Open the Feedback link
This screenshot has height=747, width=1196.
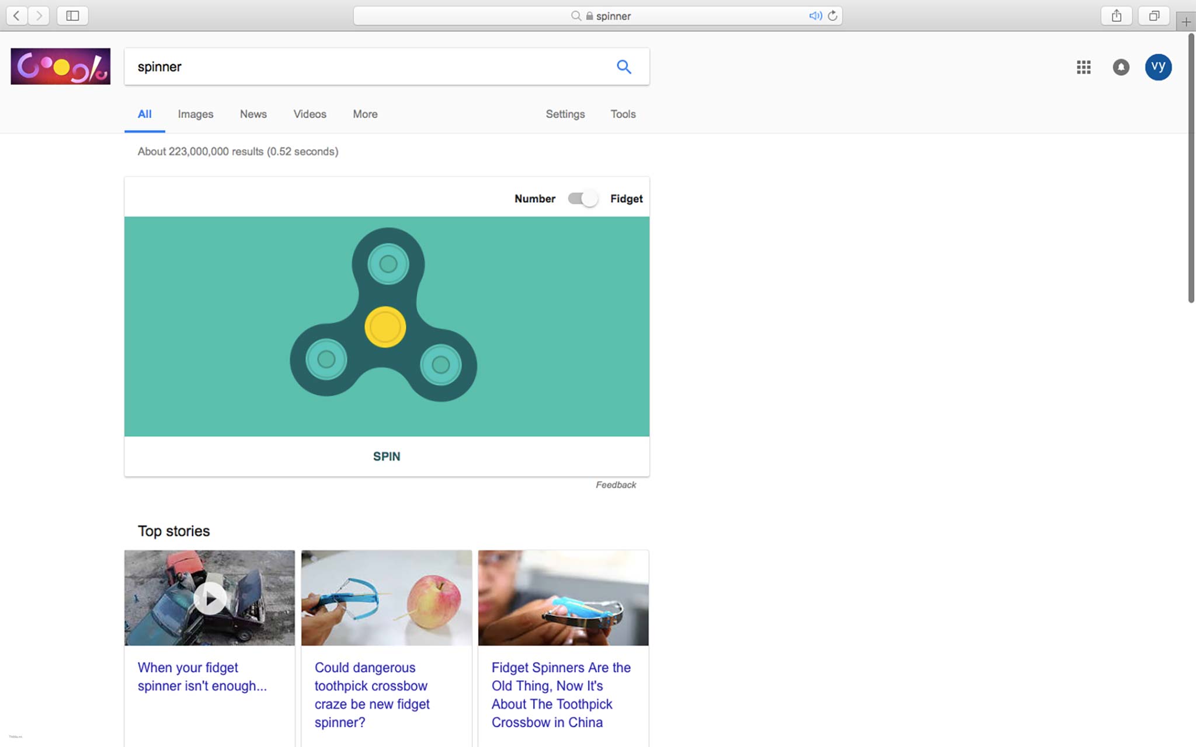click(x=616, y=485)
